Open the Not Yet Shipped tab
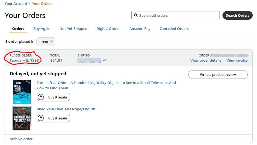This screenshot has width=257, height=145. pyautogui.click(x=73, y=29)
